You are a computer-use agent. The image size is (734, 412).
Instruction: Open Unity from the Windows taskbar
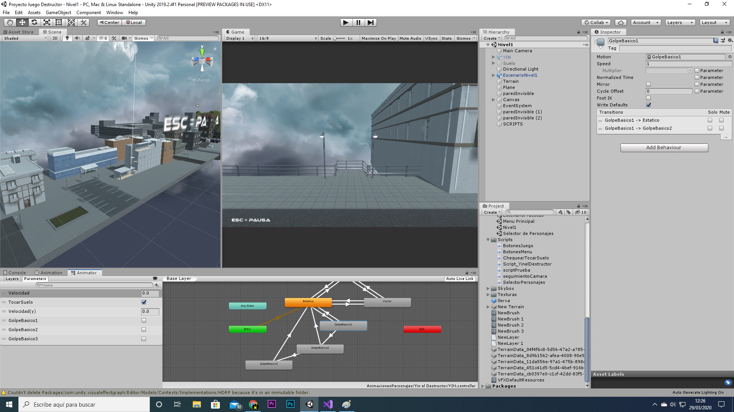[x=309, y=404]
